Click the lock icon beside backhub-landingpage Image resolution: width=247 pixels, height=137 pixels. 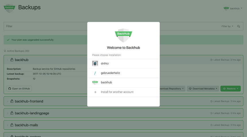point(12,113)
